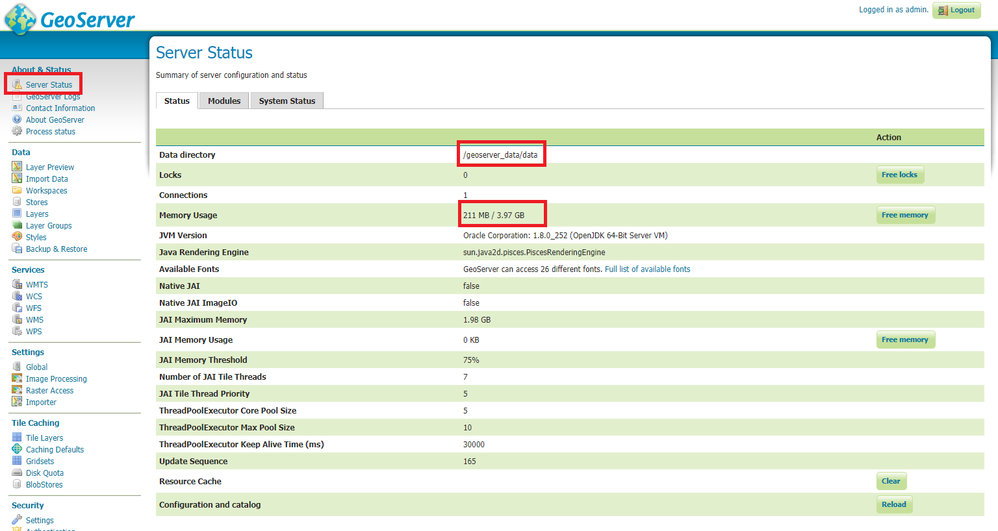Free memory for Memory Usage row
The height and width of the screenshot is (531, 998).
pos(904,215)
